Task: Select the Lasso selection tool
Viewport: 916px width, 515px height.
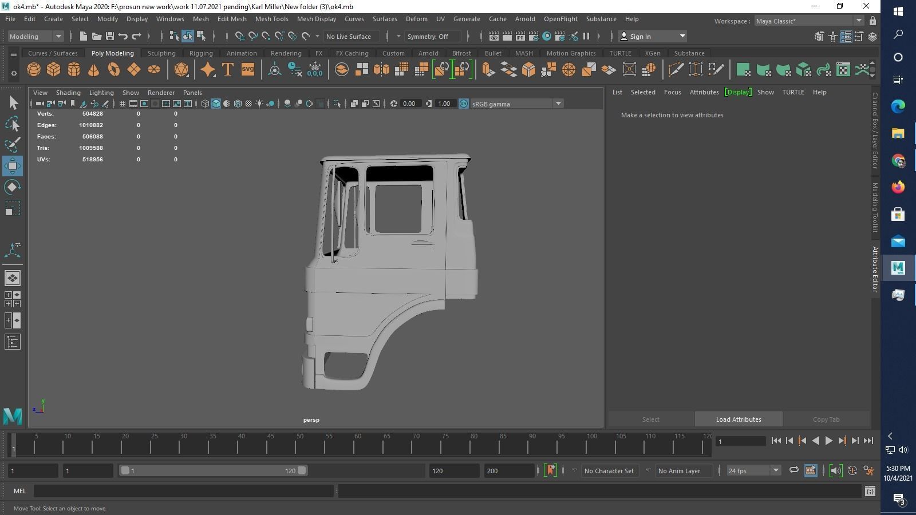Action: (x=12, y=124)
